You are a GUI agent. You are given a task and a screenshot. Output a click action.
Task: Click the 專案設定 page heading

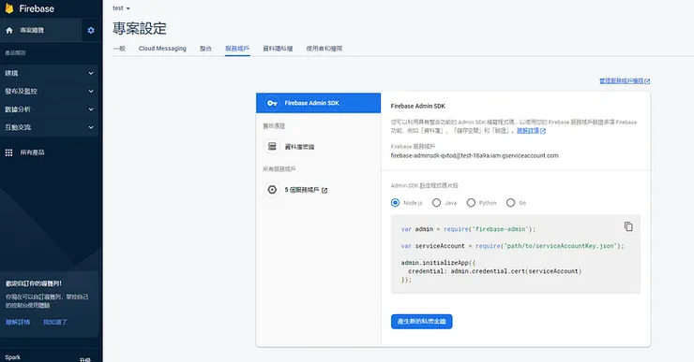(140, 29)
